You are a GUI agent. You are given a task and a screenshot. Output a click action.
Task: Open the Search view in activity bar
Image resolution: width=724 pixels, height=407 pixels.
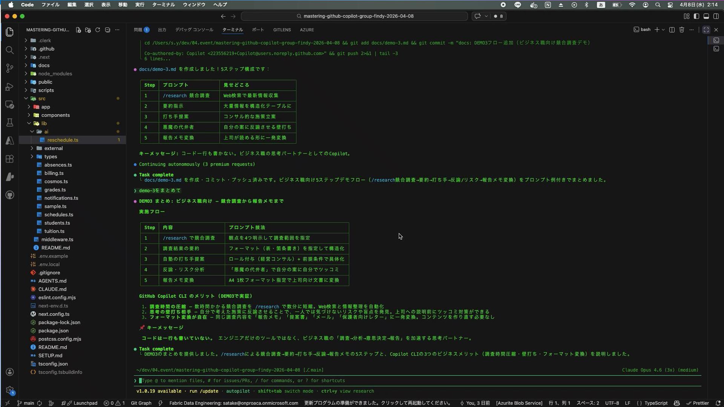tap(10, 50)
